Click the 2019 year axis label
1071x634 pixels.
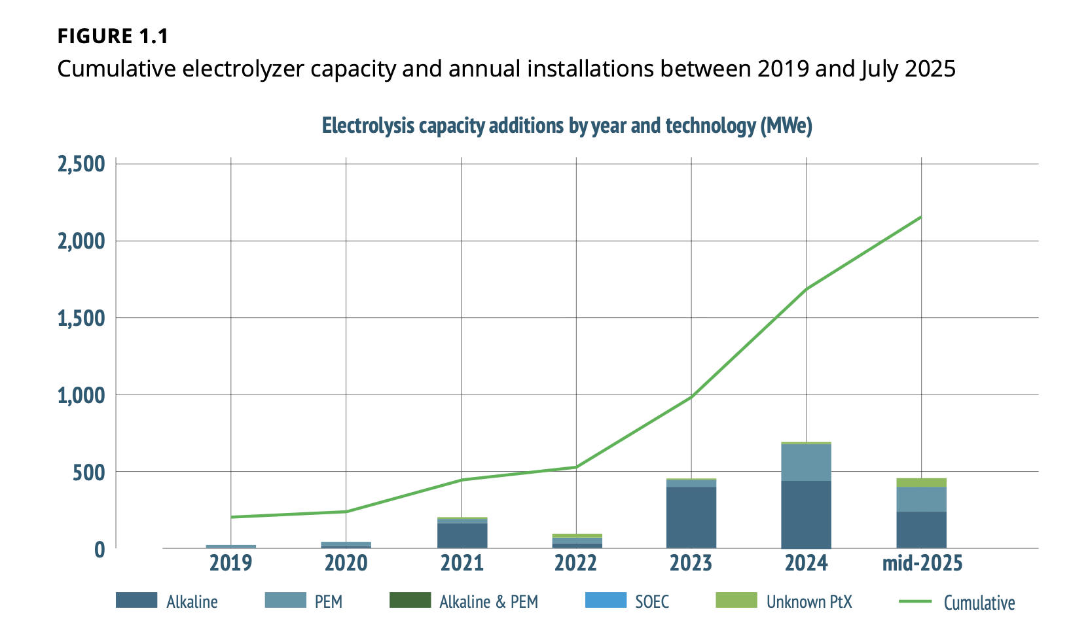coord(231,563)
